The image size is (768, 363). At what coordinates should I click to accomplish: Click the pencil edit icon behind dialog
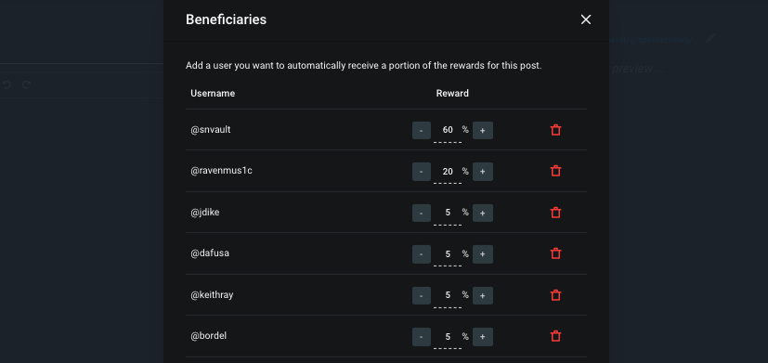pyautogui.click(x=710, y=38)
